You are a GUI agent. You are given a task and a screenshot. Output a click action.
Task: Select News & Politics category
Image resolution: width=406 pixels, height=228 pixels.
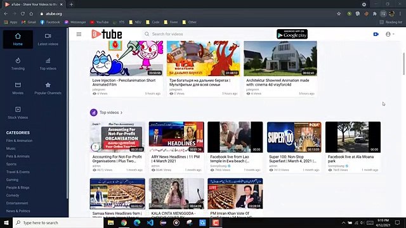[x=18, y=211]
